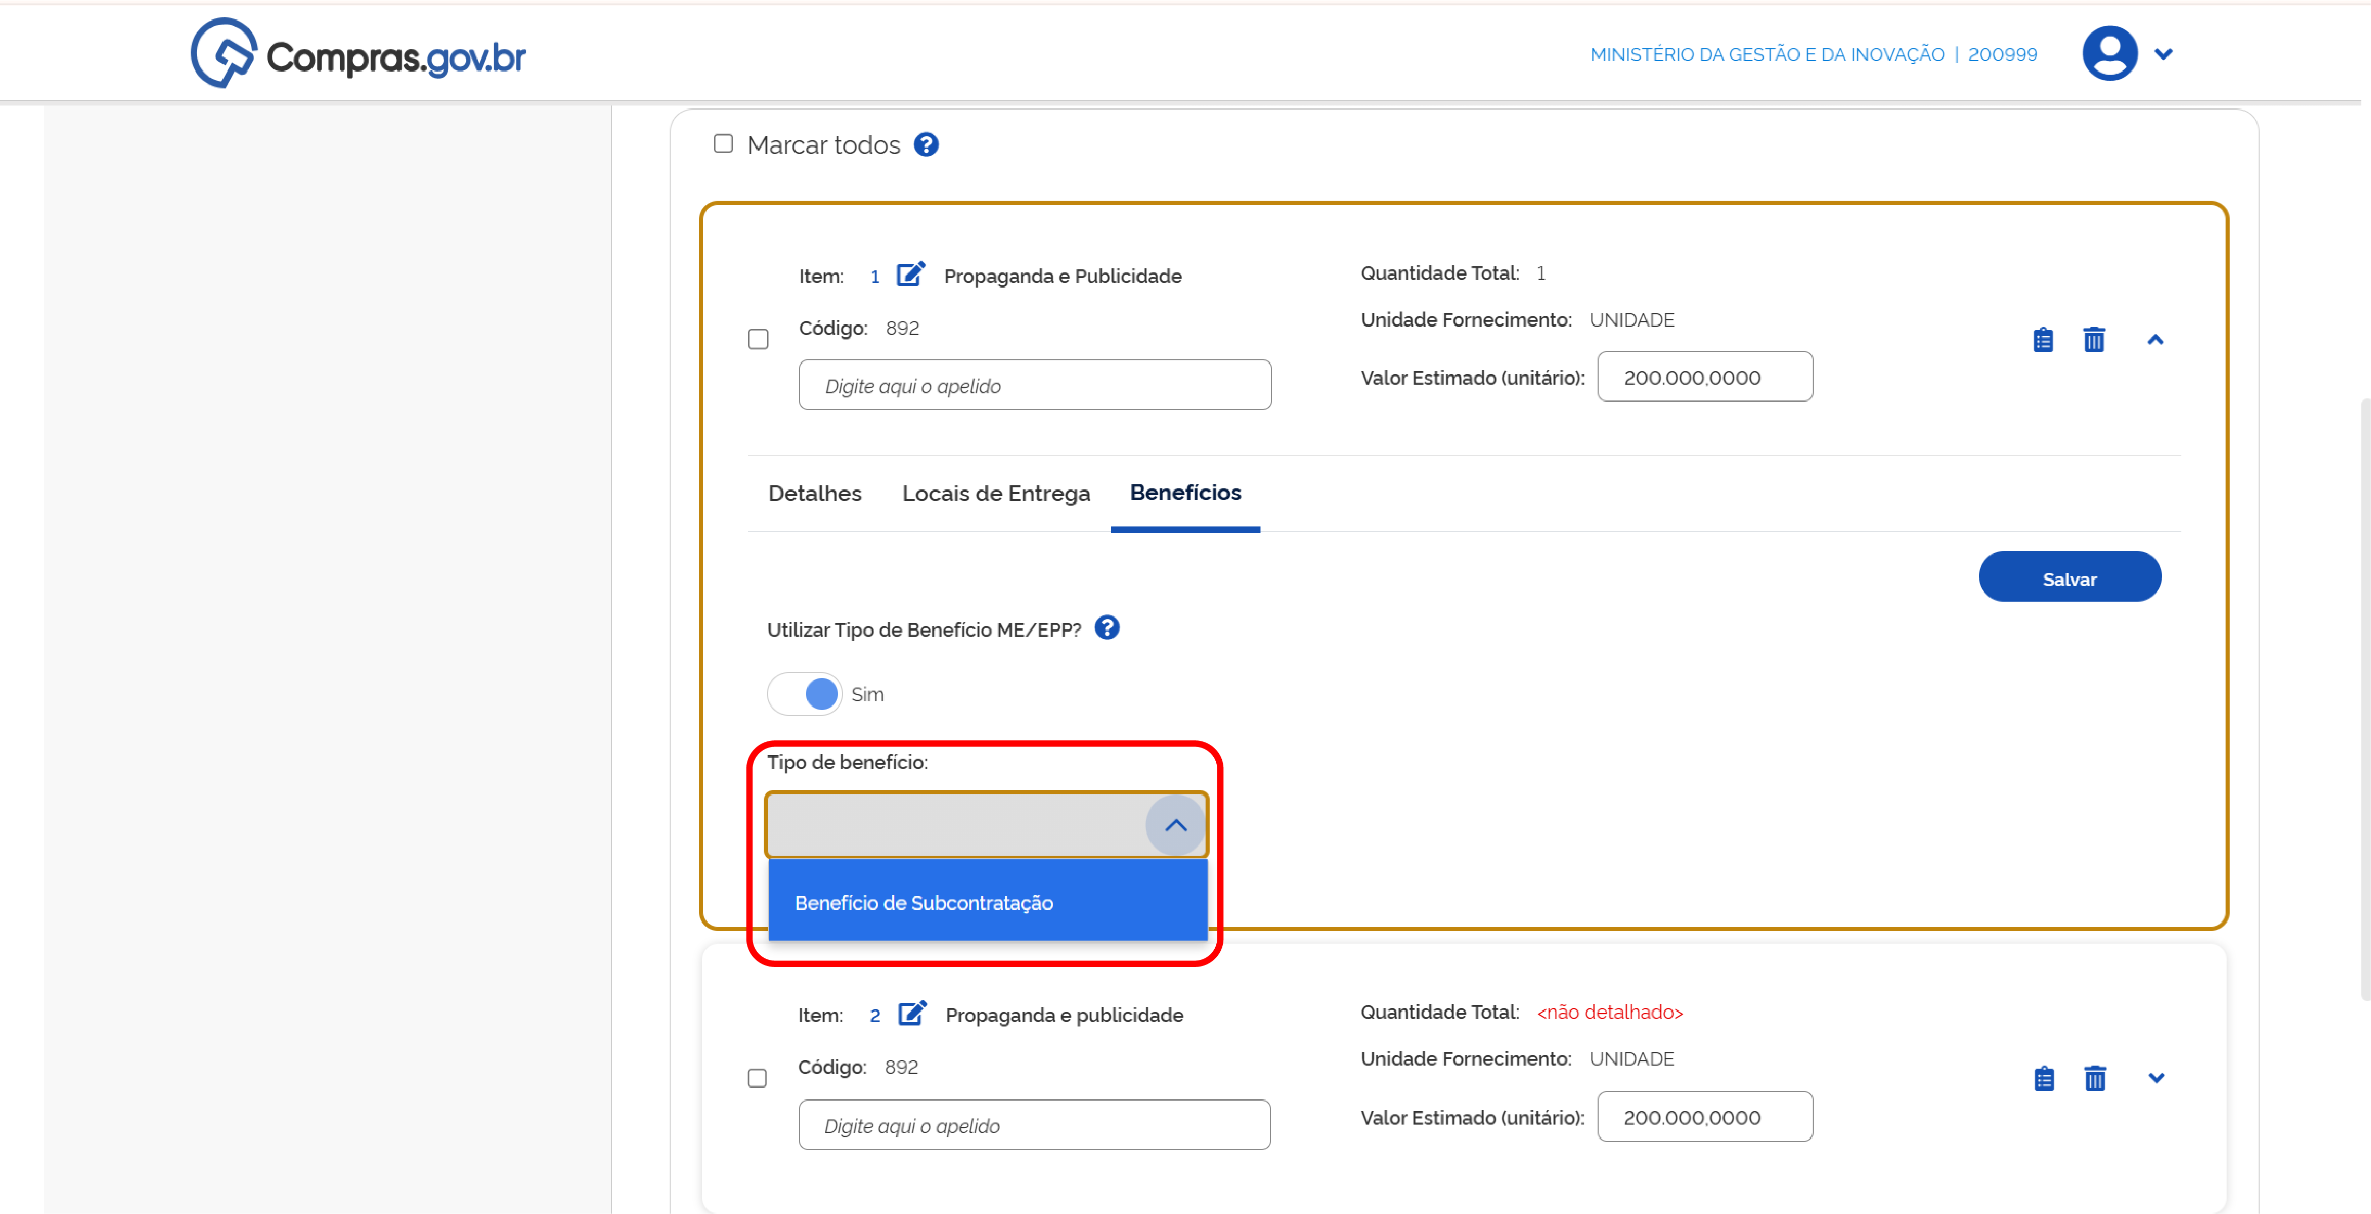Select the Benefícios tab
Image resolution: width=2371 pixels, height=1214 pixels.
[x=1186, y=493]
